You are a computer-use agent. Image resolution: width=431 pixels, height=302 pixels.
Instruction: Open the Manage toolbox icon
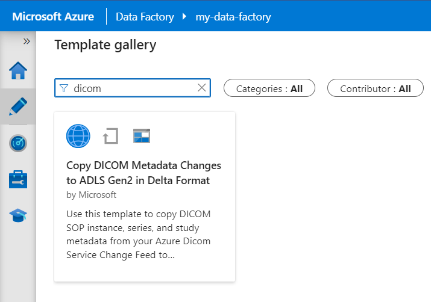pyautogui.click(x=18, y=179)
